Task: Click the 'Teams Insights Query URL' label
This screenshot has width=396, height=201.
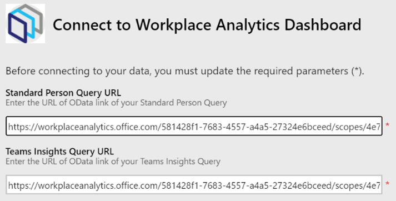Action: click(59, 152)
